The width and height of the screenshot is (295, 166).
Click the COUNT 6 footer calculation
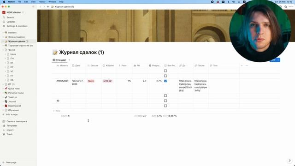tap(65, 116)
